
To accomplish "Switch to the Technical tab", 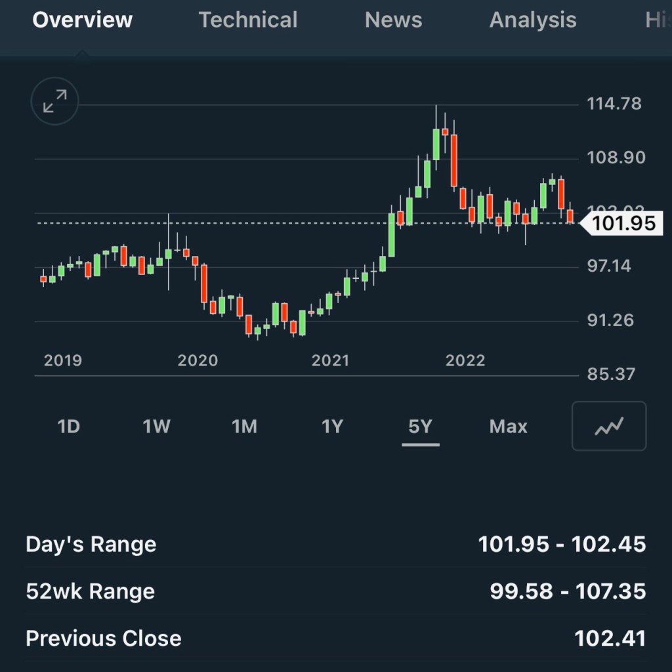I will click(x=248, y=20).
